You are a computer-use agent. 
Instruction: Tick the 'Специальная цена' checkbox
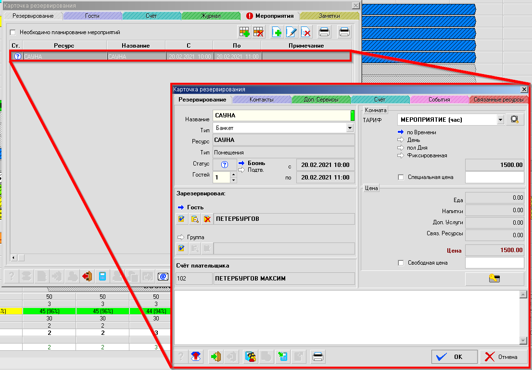coord(401,178)
